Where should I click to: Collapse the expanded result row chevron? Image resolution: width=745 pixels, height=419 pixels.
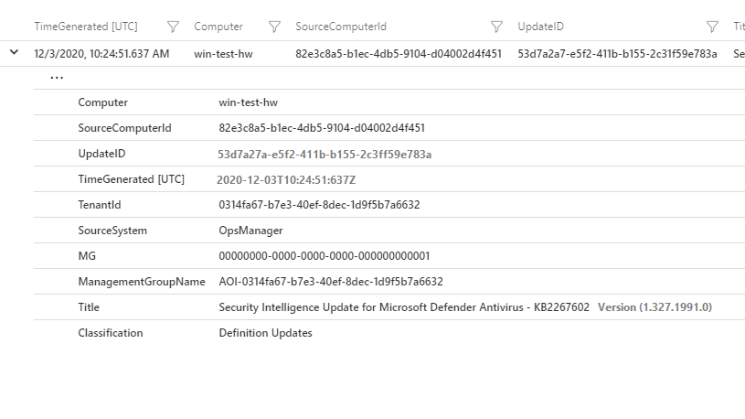[14, 53]
